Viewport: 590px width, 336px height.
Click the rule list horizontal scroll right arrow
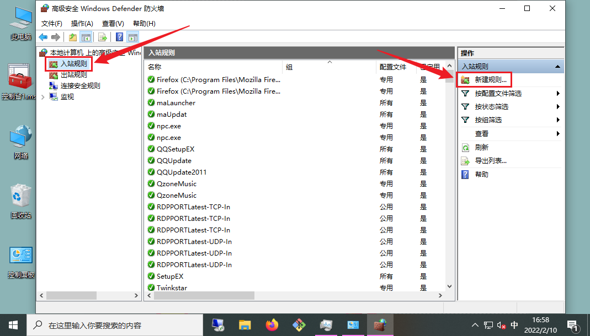point(440,296)
